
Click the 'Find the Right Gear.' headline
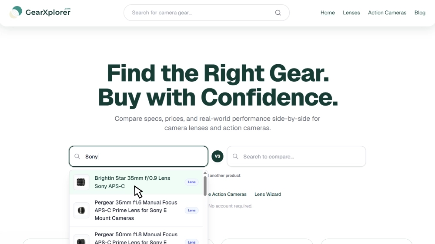218,73
